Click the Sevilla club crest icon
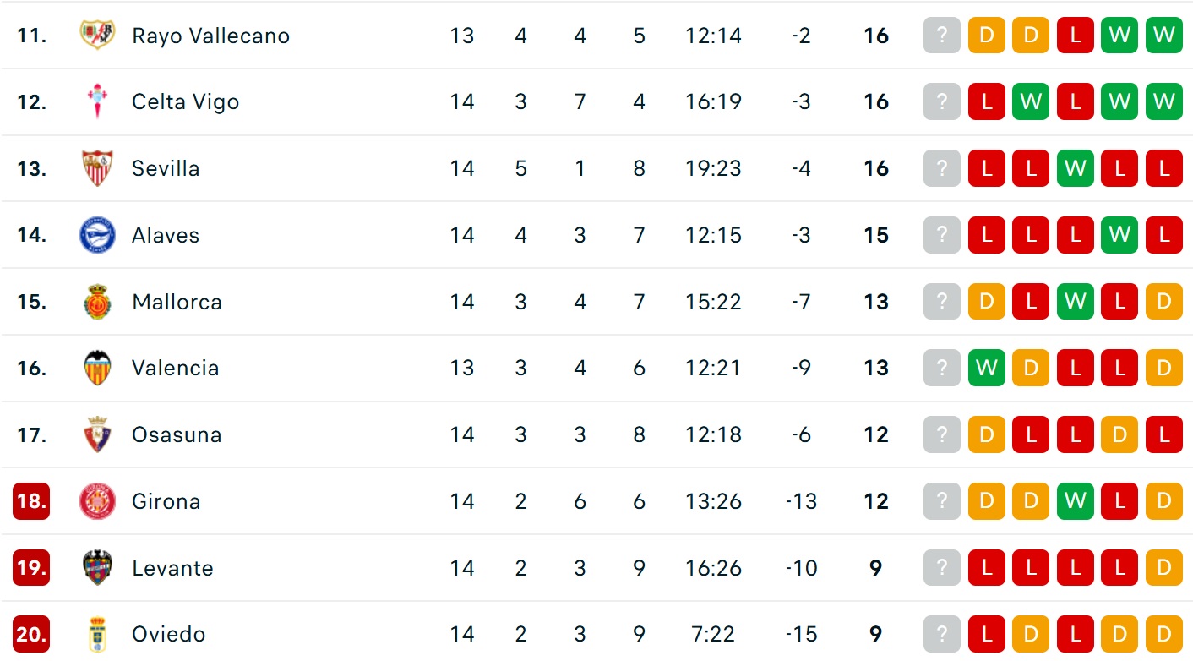This screenshot has width=1193, height=661. coord(97,168)
